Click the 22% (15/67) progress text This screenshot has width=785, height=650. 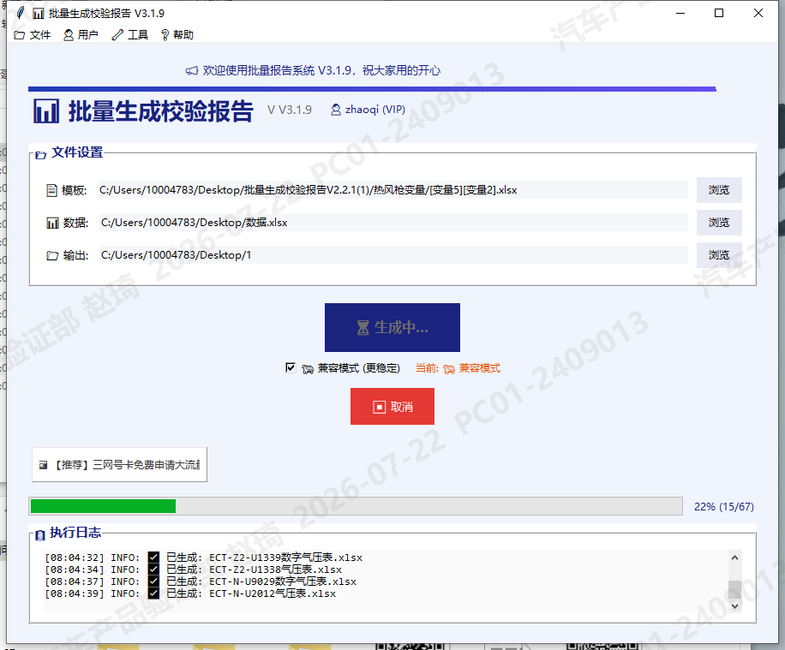tap(724, 506)
